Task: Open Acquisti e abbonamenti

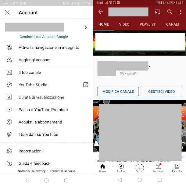Action: (x=40, y=122)
